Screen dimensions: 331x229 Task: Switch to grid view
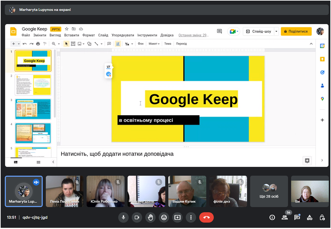click(x=38, y=162)
